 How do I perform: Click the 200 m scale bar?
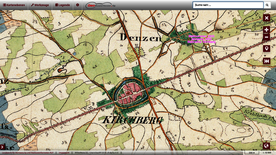coord(252,153)
